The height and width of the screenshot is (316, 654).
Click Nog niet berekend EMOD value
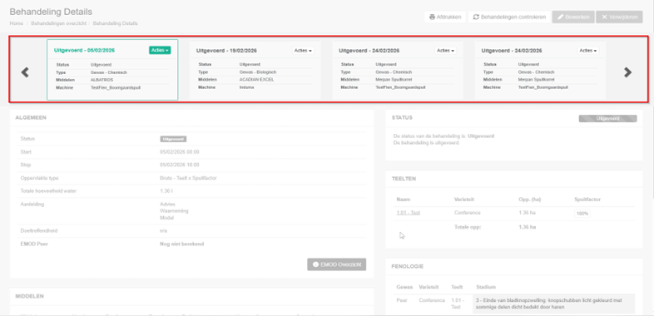[x=182, y=244]
